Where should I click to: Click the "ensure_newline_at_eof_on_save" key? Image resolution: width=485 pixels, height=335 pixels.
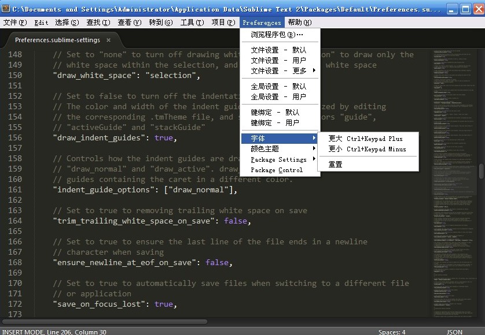124,262
